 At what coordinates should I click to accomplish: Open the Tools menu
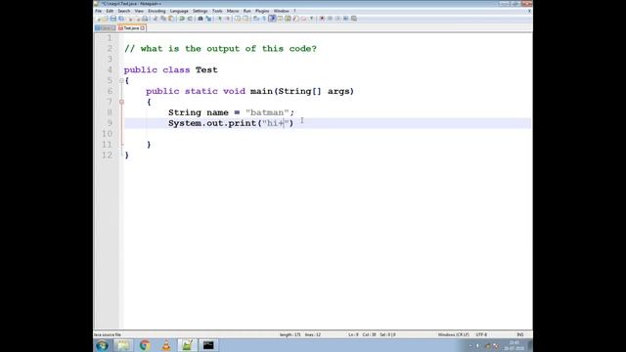click(x=217, y=11)
